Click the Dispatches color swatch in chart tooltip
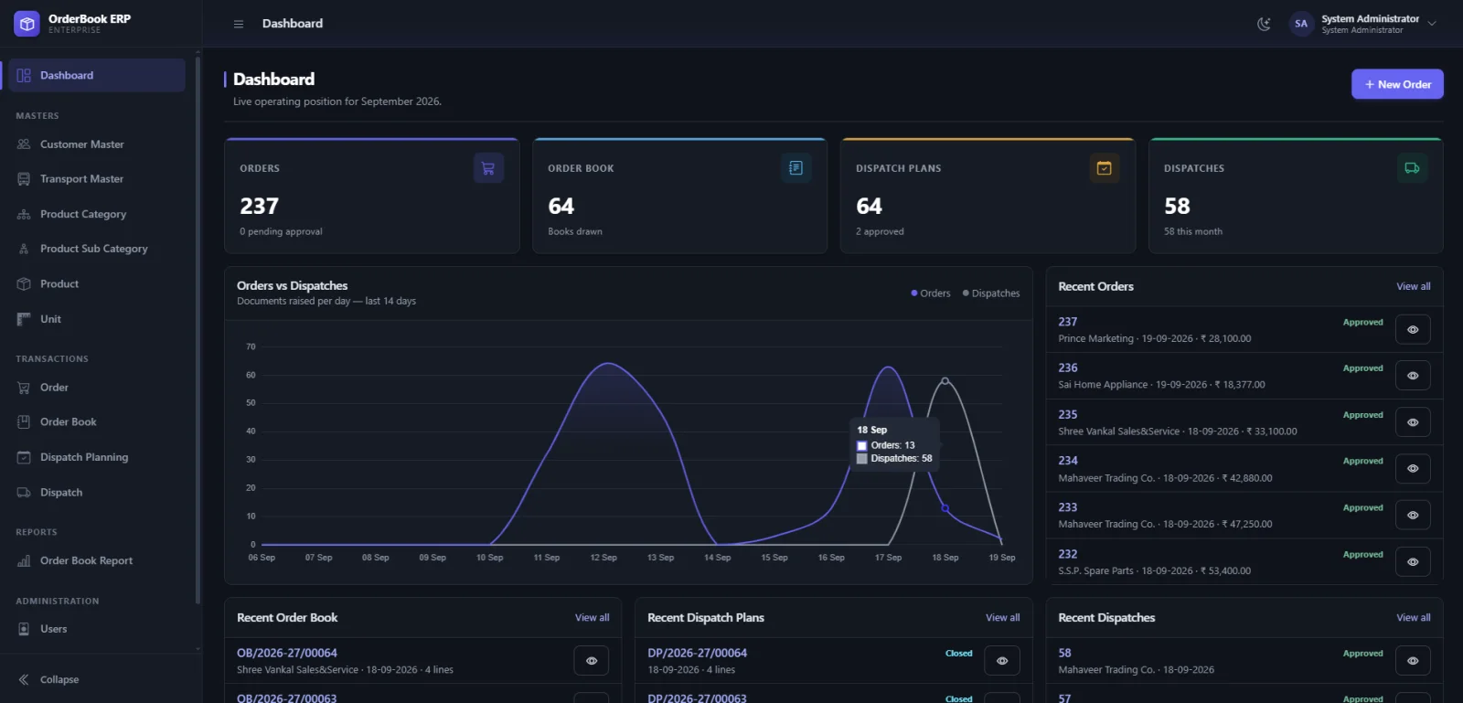The height and width of the screenshot is (703, 1463). pos(861,459)
